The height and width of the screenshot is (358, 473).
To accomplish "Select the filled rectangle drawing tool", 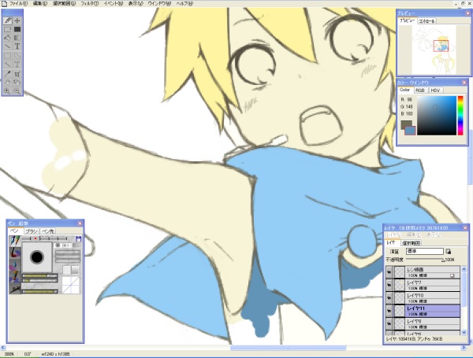I will coord(17,29).
